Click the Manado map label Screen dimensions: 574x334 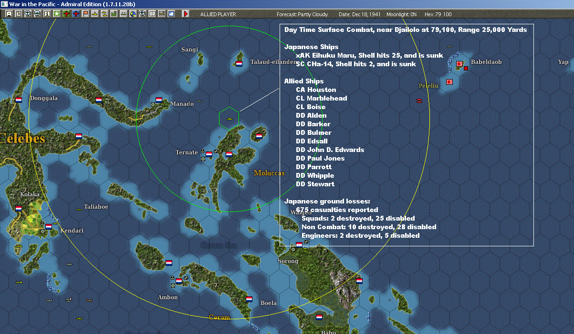pos(182,104)
